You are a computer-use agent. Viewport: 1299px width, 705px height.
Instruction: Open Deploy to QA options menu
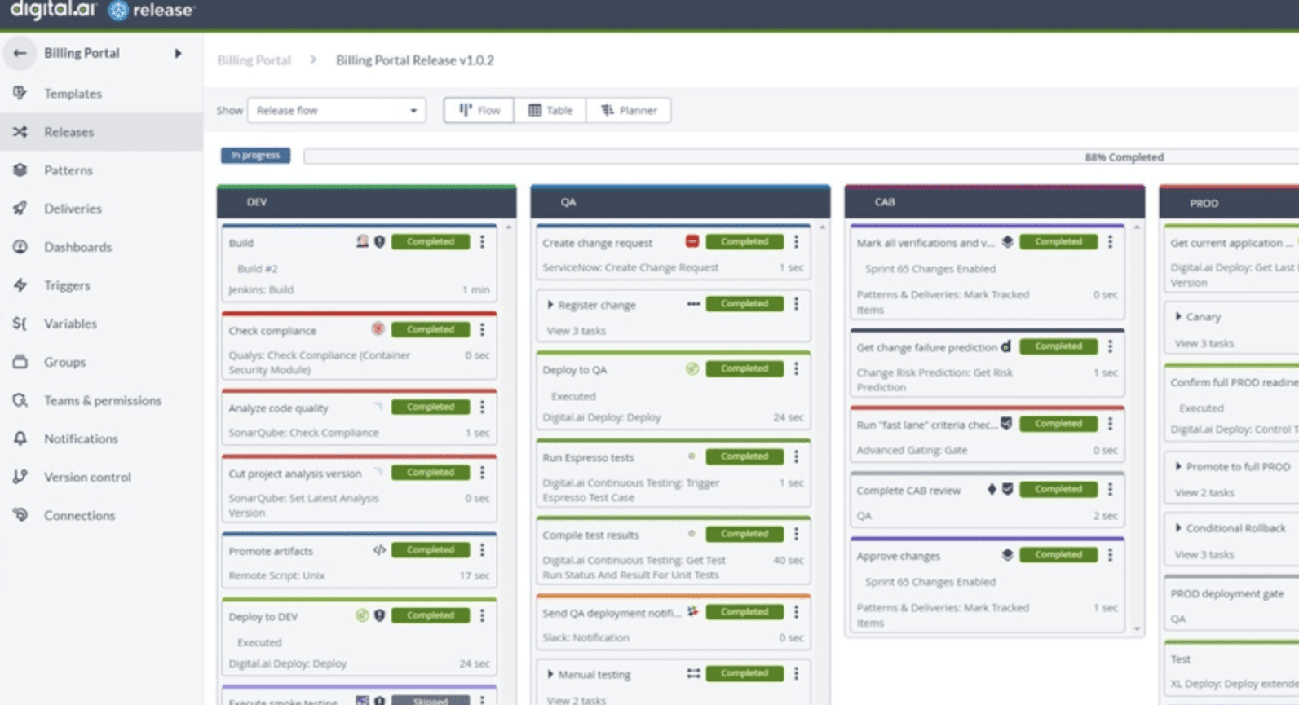point(797,368)
